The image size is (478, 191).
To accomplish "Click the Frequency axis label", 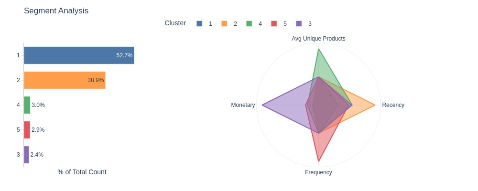I will pos(318,172).
